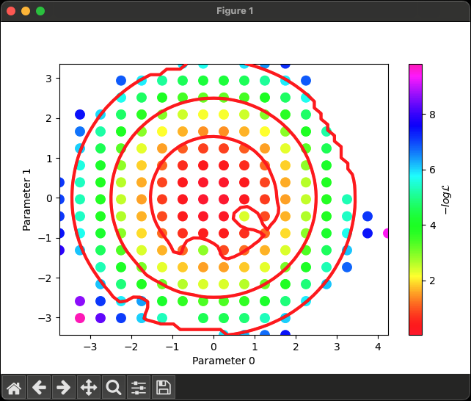The width and height of the screenshot is (471, 401).
Task: Click the x-axis tick label −3
Action: (90, 347)
